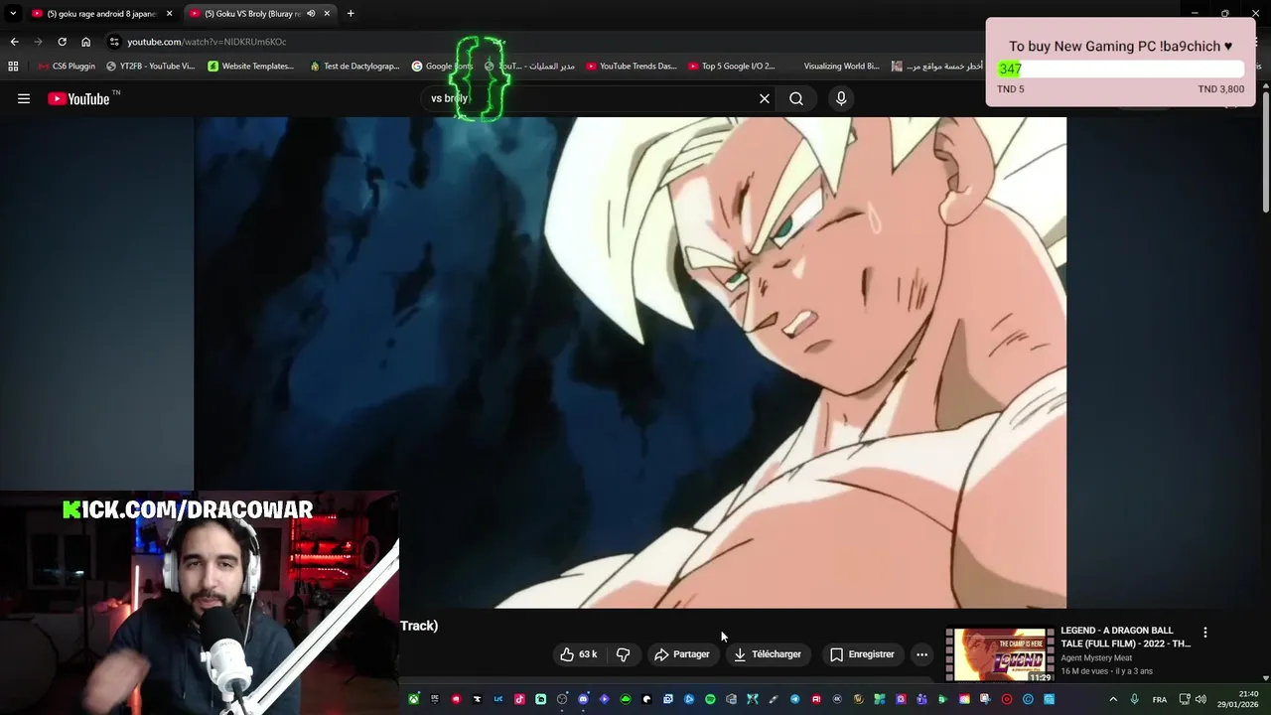This screenshot has width=1271, height=715.
Task: Open more actions three-dot menu below the video
Action: [921, 654]
